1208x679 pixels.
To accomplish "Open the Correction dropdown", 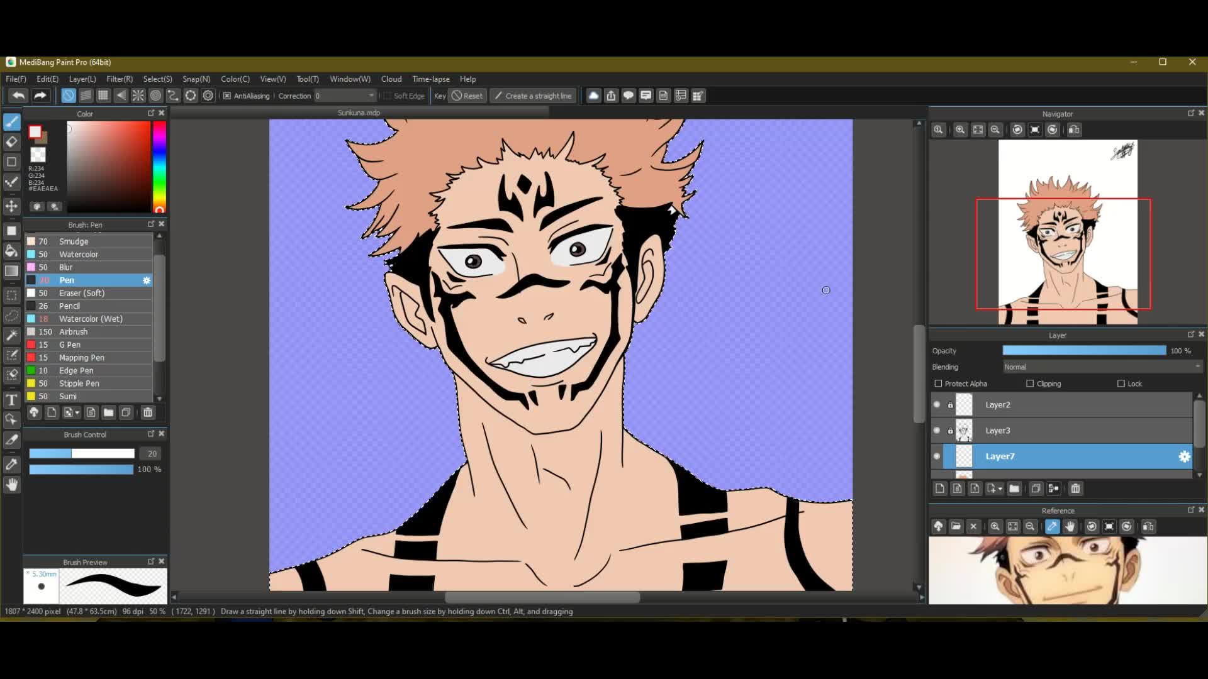I will [345, 96].
